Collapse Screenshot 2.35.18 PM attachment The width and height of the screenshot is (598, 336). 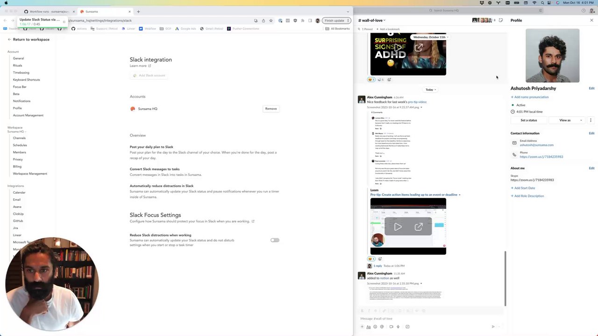[x=421, y=283]
